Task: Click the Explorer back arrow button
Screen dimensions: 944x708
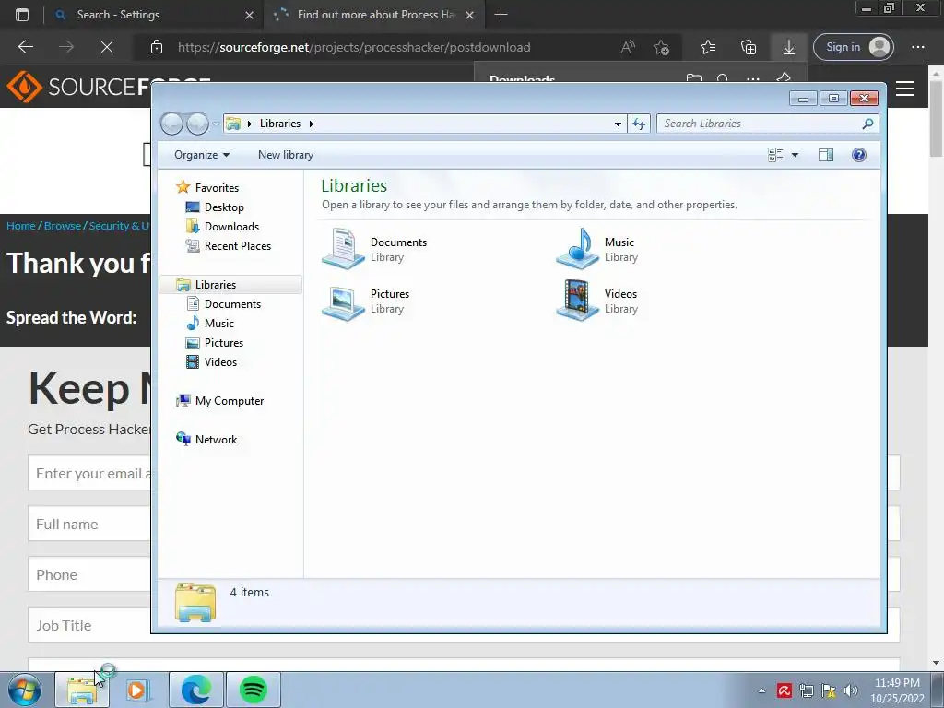Action: pos(171,124)
